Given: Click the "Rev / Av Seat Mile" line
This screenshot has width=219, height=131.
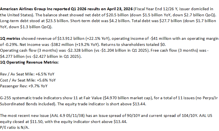Looking at the screenshot, I should click(x=27, y=74).
